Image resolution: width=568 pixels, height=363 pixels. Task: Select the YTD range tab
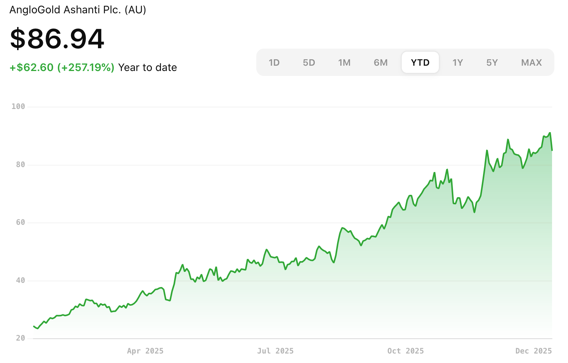click(420, 63)
